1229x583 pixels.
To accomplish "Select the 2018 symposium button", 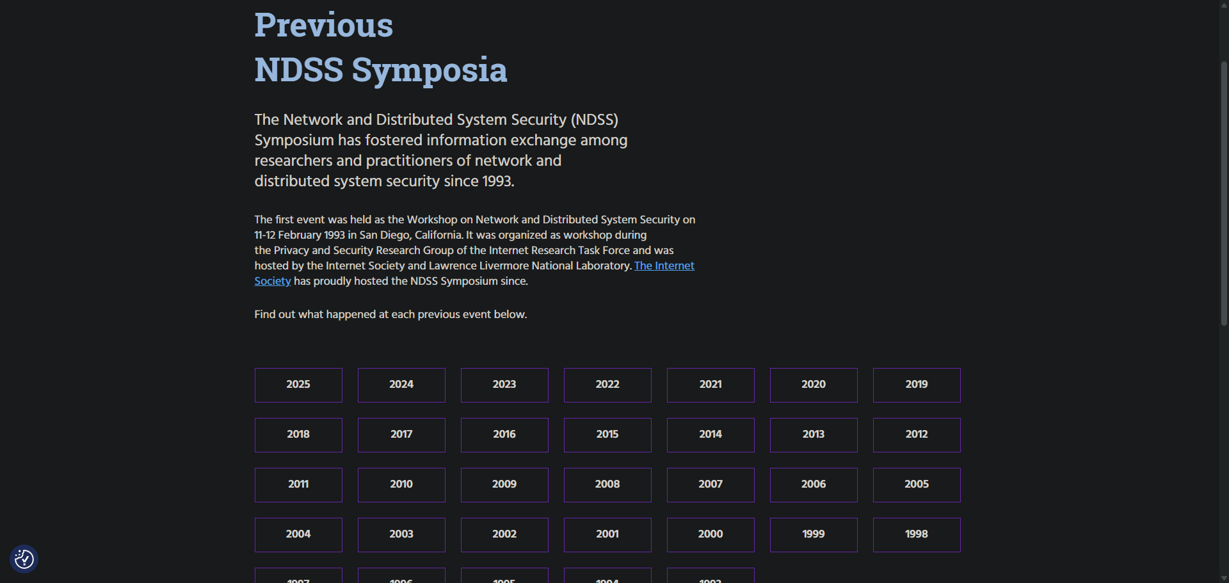I will 298,435.
